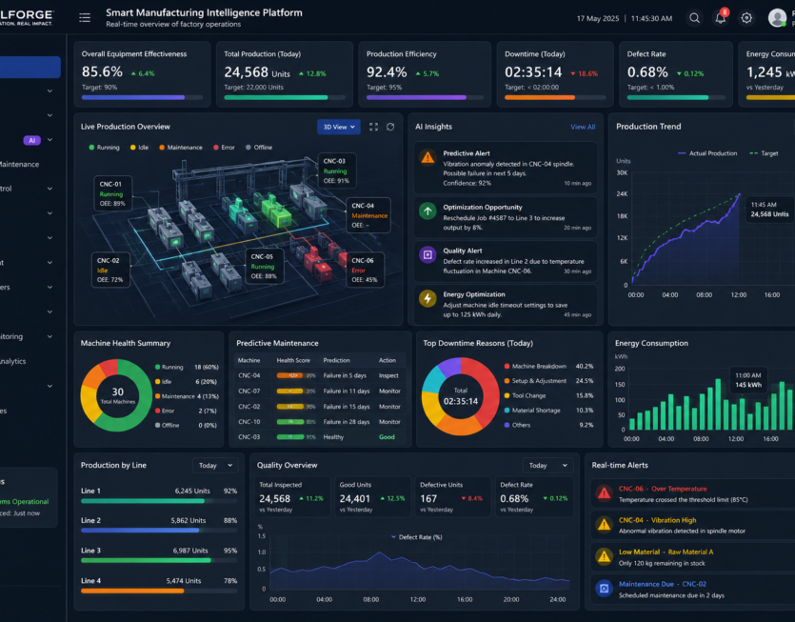Click the Energy Optimization lightning icon
This screenshot has height=622, width=795.
pos(427,298)
